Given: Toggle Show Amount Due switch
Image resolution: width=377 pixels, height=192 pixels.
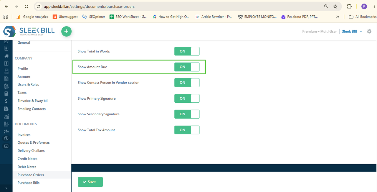Looking at the screenshot, I should pyautogui.click(x=187, y=67).
